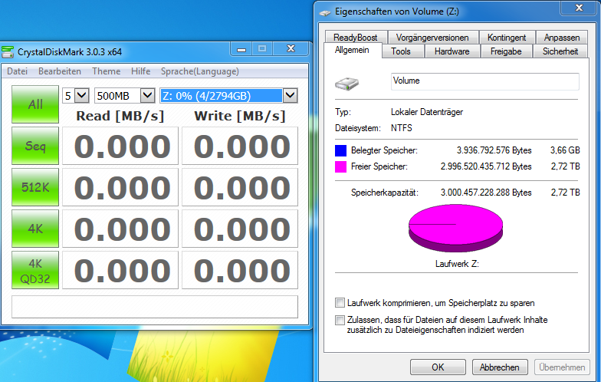Viewport: 601px width, 382px height.
Task: Click the 512K write result value
Action: click(x=240, y=187)
